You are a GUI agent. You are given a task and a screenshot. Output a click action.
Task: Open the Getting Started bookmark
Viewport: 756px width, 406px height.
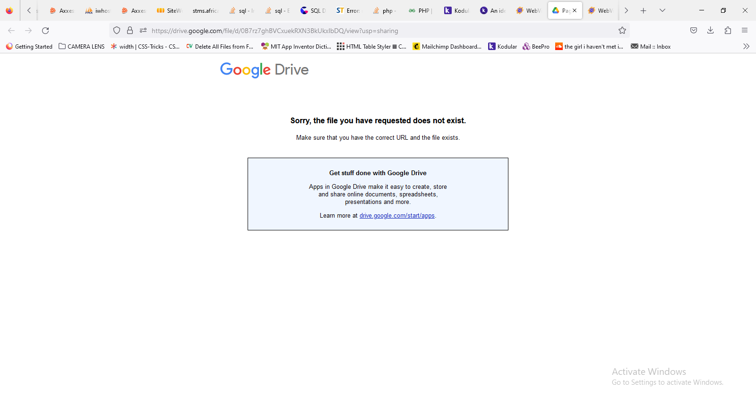tap(29, 46)
